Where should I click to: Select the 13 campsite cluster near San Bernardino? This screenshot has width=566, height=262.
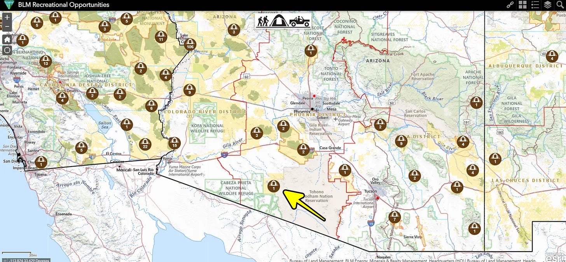[x=46, y=61]
